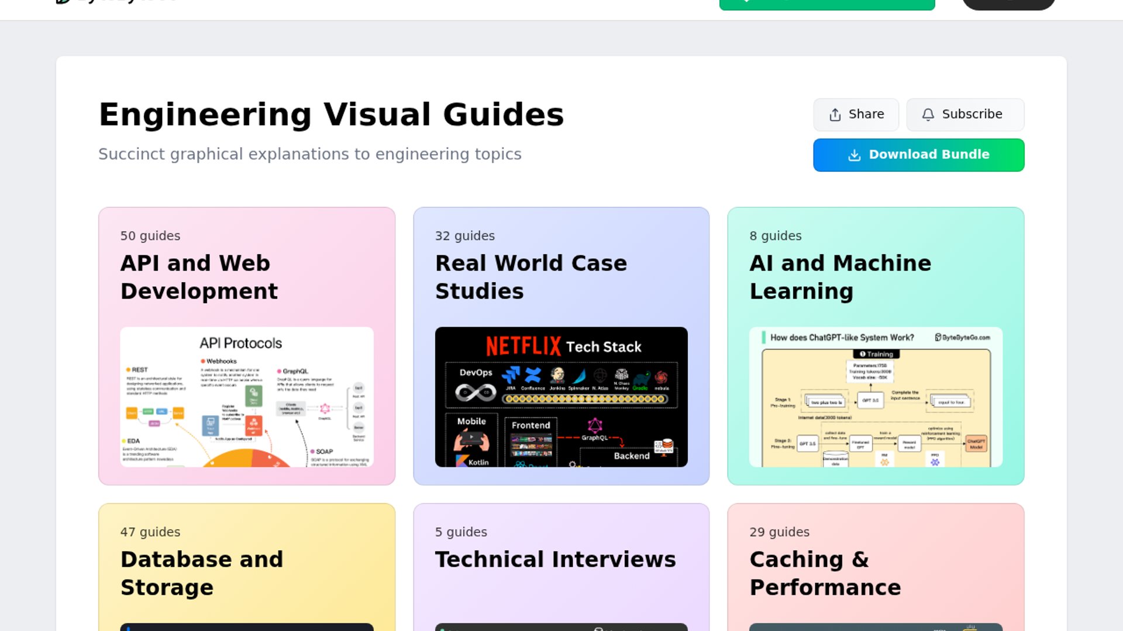This screenshot has width=1123, height=631.
Task: Open the ChatGPT-like system diagram thumbnail
Action: click(x=876, y=397)
